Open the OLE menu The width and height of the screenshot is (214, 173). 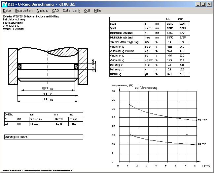pos(87,11)
